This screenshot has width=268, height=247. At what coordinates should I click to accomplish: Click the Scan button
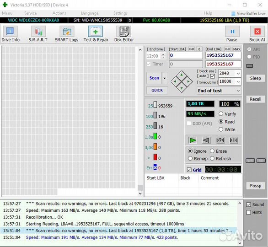[x=154, y=78]
